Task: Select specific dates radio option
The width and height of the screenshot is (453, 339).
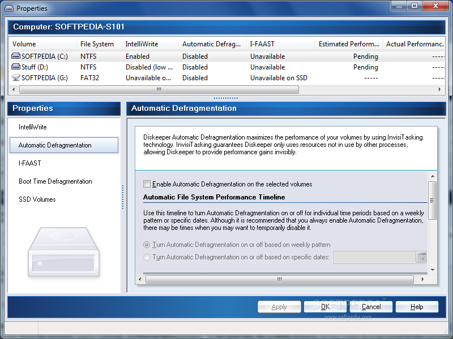Action: click(147, 257)
